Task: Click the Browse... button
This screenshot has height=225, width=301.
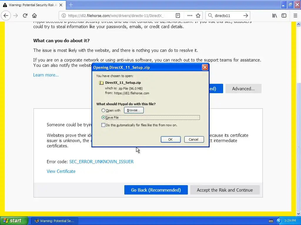Action: [134, 110]
